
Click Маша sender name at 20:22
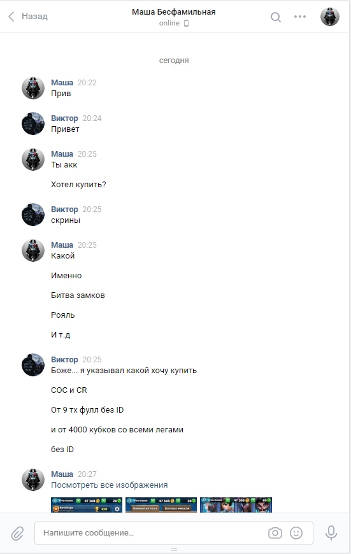pyautogui.click(x=62, y=83)
